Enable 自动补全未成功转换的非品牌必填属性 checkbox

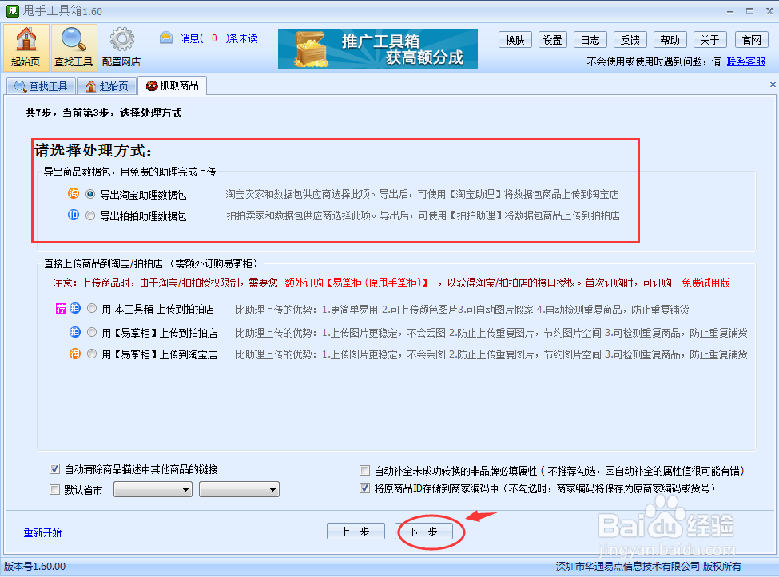[364, 470]
